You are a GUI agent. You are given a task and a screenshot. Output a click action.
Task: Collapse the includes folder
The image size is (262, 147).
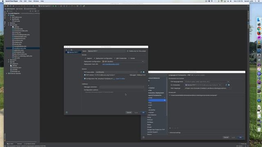tap(9, 25)
